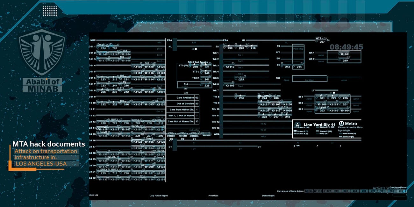The height and width of the screenshot is (207, 414).
Task: Click the Status 5 legend swatch
Action: pos(318,131)
